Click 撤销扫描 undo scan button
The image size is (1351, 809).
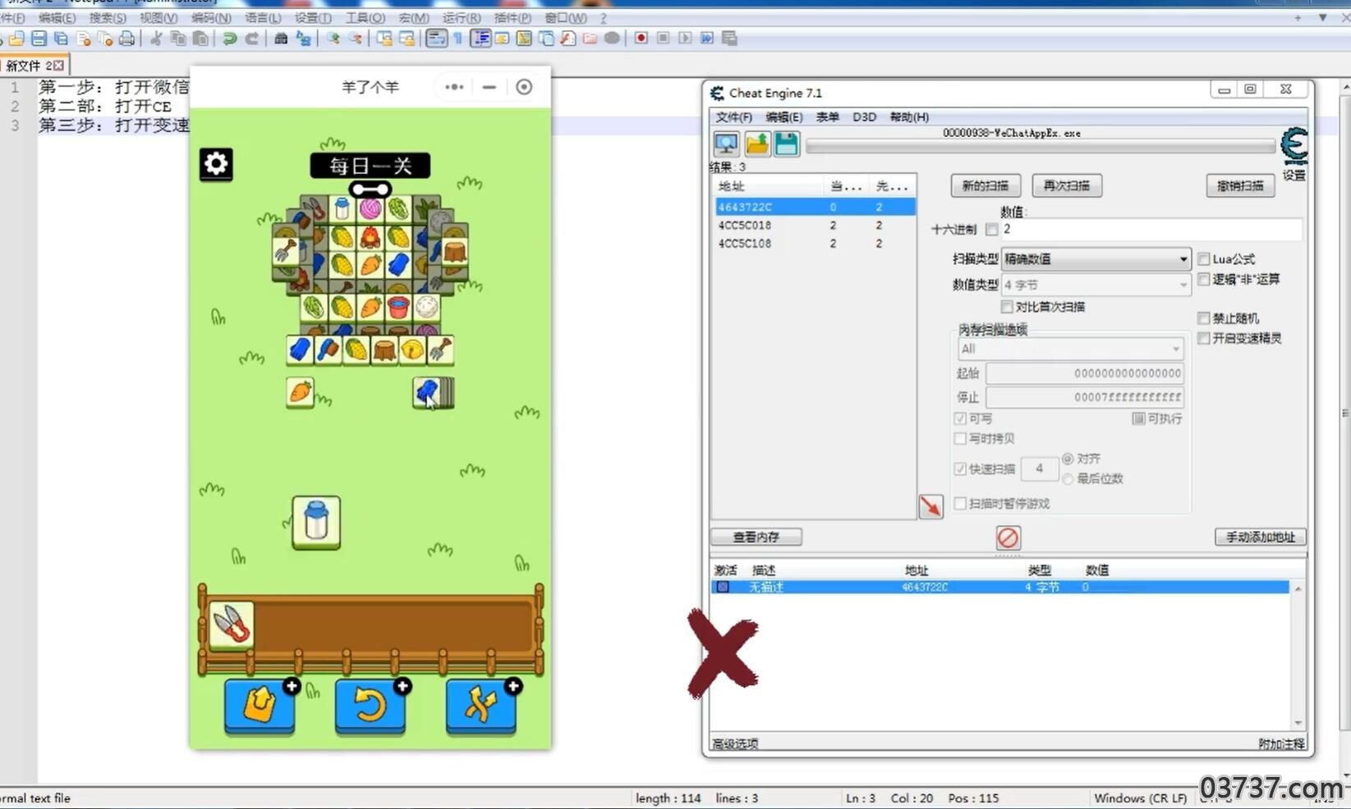[x=1240, y=185]
